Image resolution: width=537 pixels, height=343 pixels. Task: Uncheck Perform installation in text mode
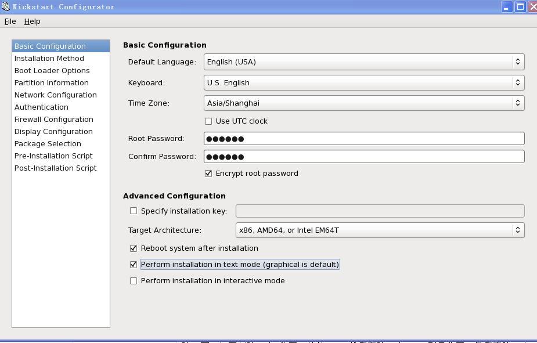[x=134, y=265]
